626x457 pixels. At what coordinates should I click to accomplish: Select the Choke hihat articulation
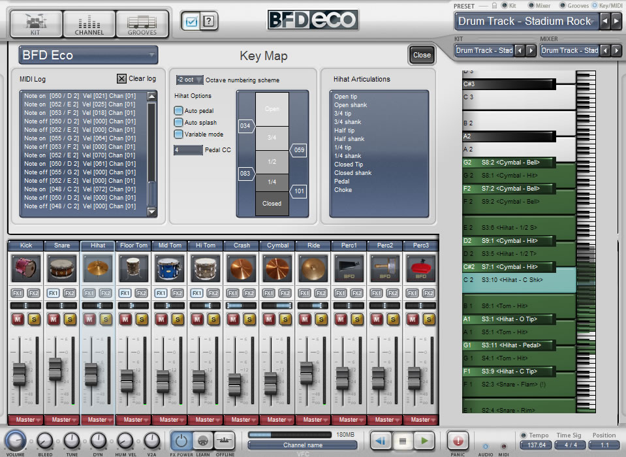(x=343, y=190)
